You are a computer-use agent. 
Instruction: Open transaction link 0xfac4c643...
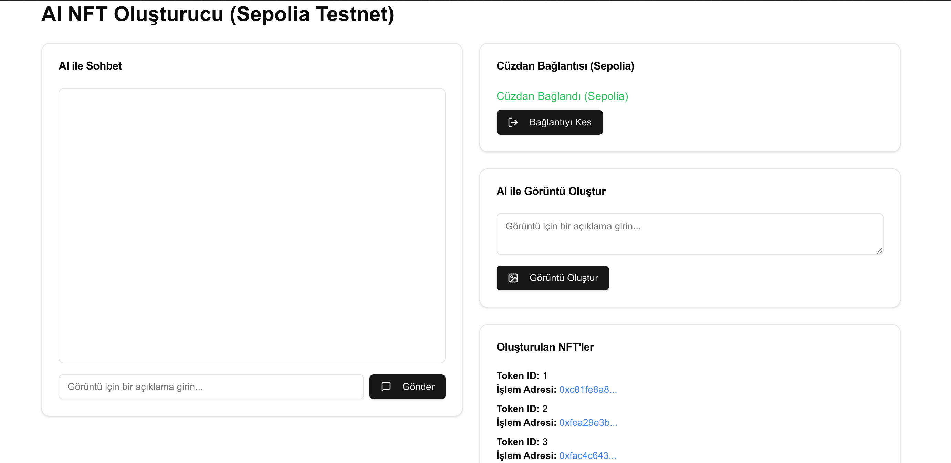coord(588,455)
